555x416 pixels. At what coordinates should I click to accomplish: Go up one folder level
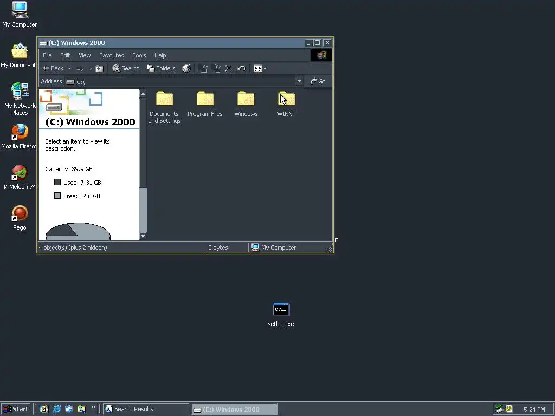click(100, 68)
